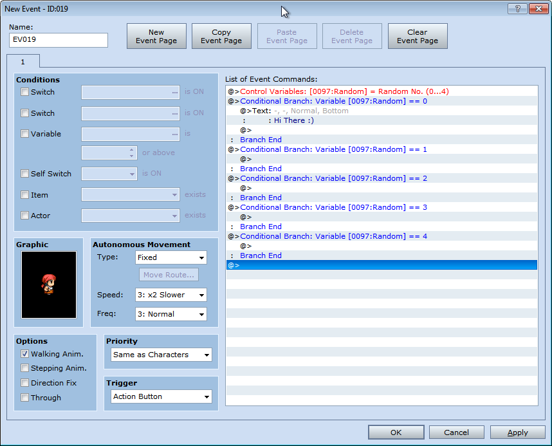Clear the Event Page
The image size is (552, 446).
click(x=418, y=36)
